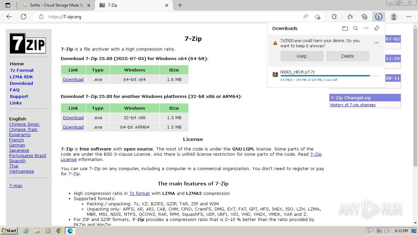
Task: Open more actions for 7z2500.exe warning
Action: point(377,43)
